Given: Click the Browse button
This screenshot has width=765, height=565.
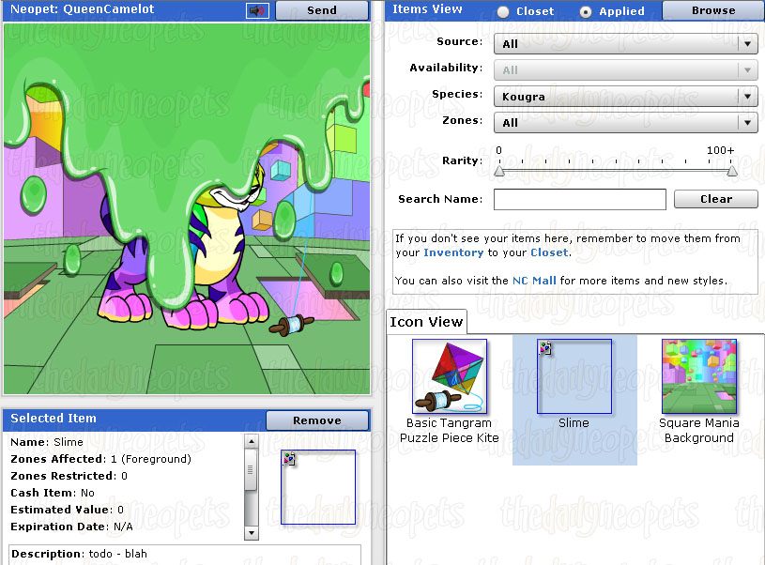Looking at the screenshot, I should 713,10.
